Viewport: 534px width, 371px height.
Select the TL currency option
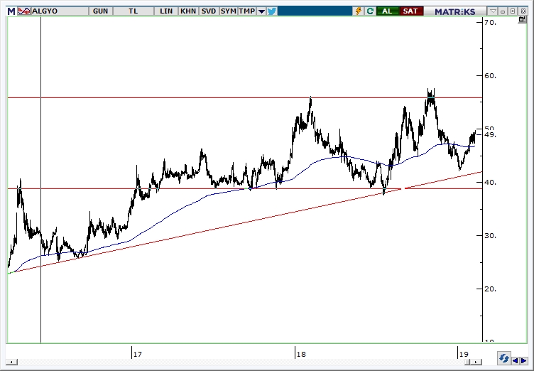(133, 11)
